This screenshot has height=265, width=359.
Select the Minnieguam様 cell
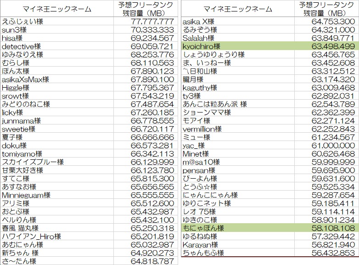point(26,195)
